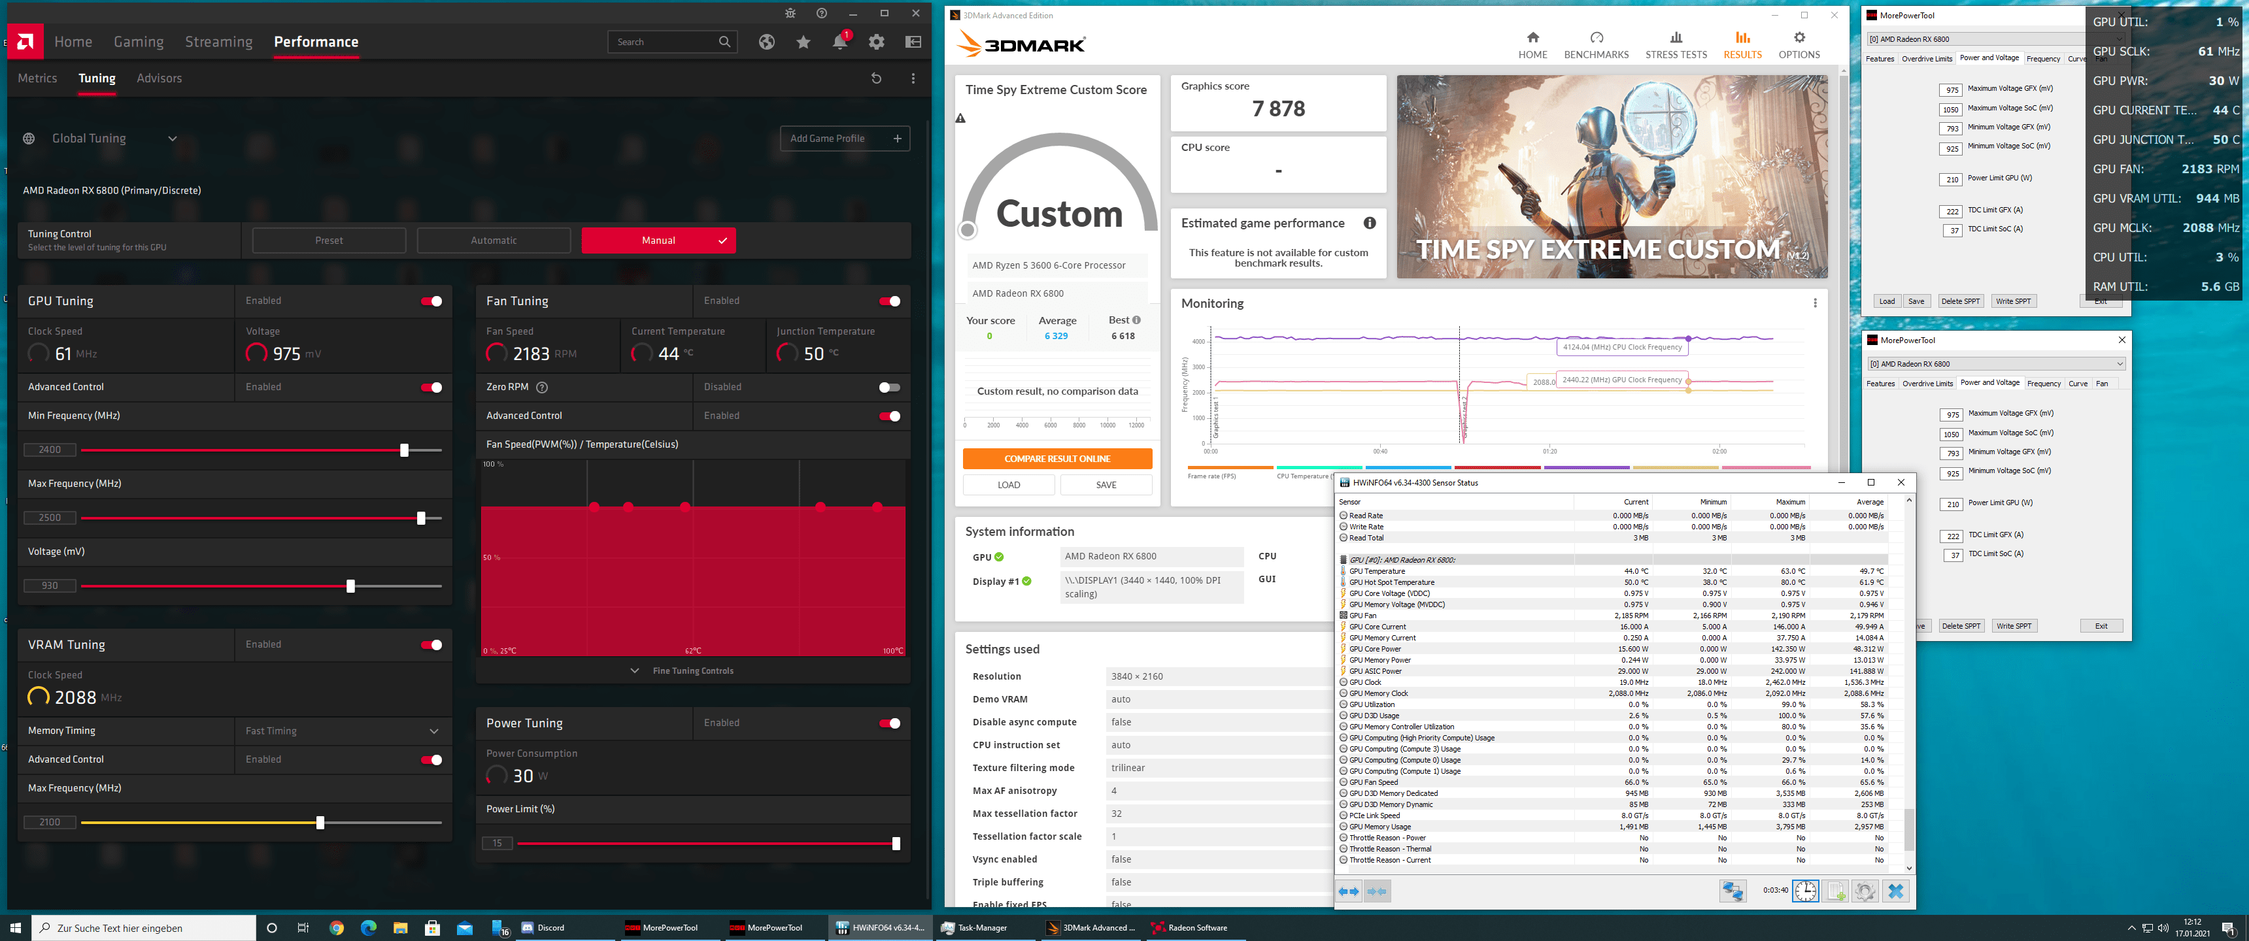The width and height of the screenshot is (2249, 941).
Task: Toggle GPU Tuning enabled switch
Action: [431, 301]
